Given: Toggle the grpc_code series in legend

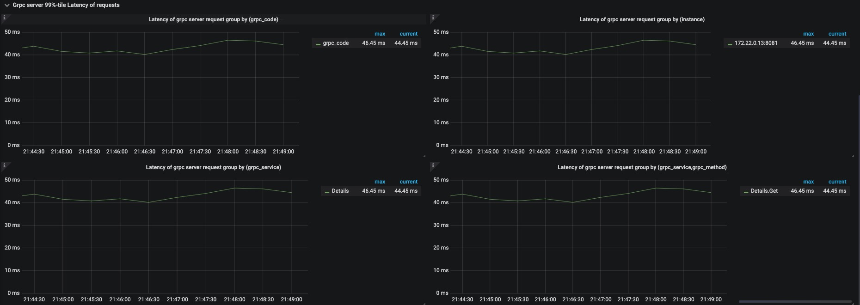Looking at the screenshot, I should tap(336, 43).
